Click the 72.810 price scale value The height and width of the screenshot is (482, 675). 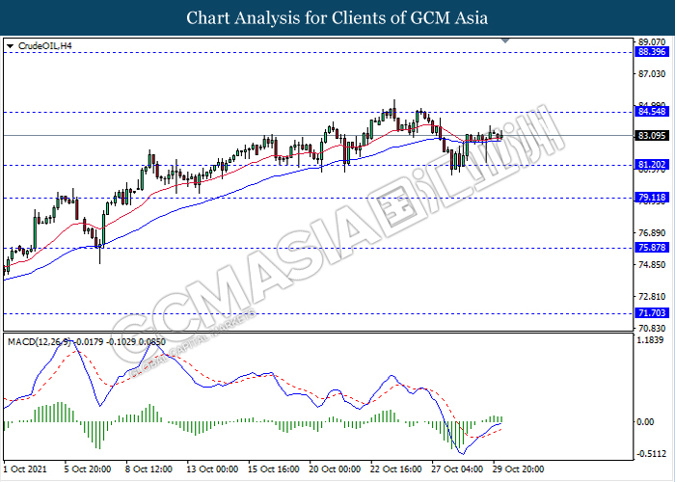coord(652,297)
